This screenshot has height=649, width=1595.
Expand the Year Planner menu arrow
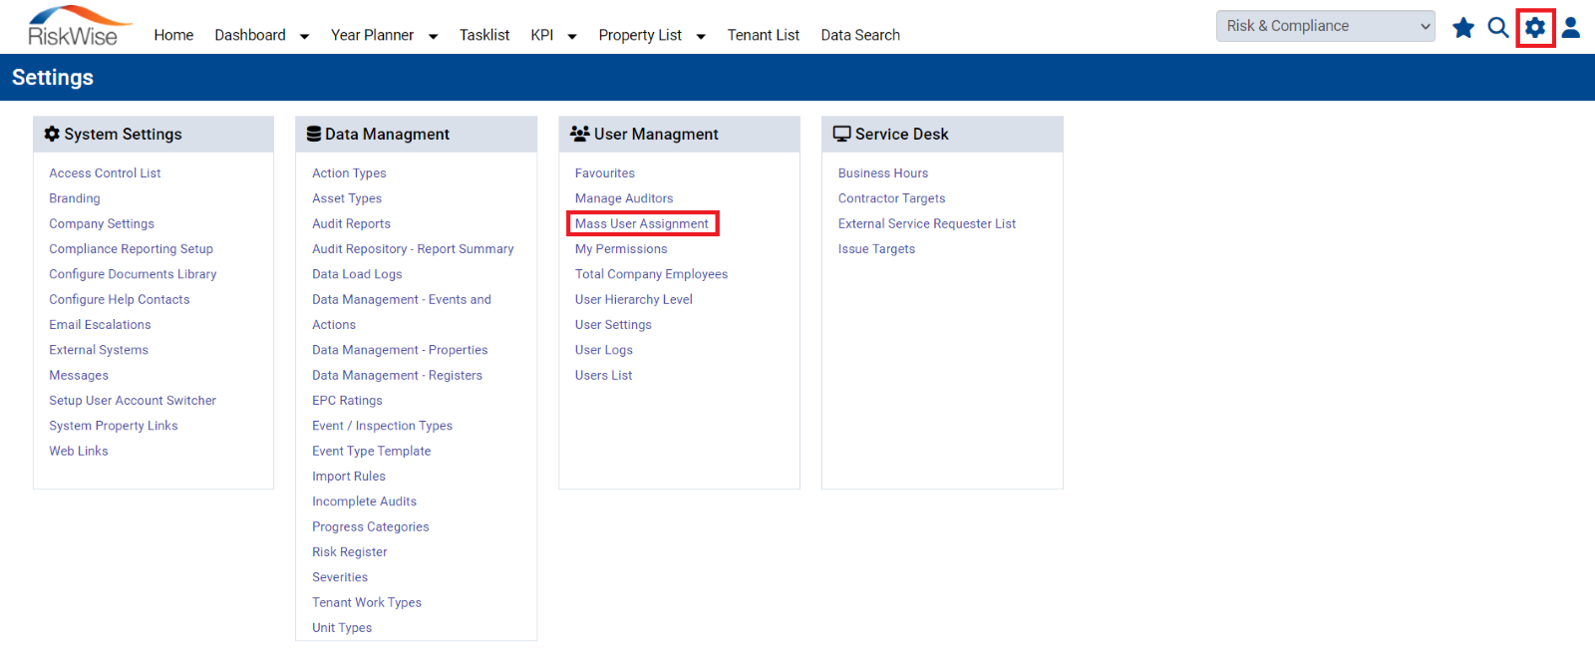pos(433,37)
